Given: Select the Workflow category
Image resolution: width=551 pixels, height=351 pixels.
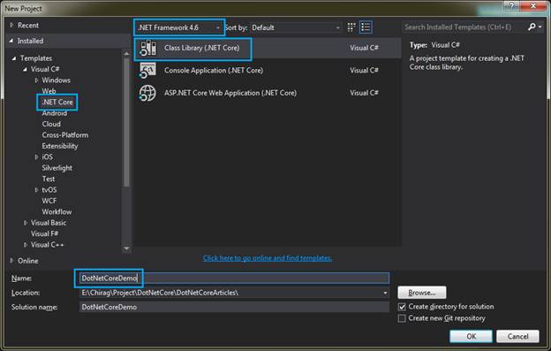Looking at the screenshot, I should 57,211.
